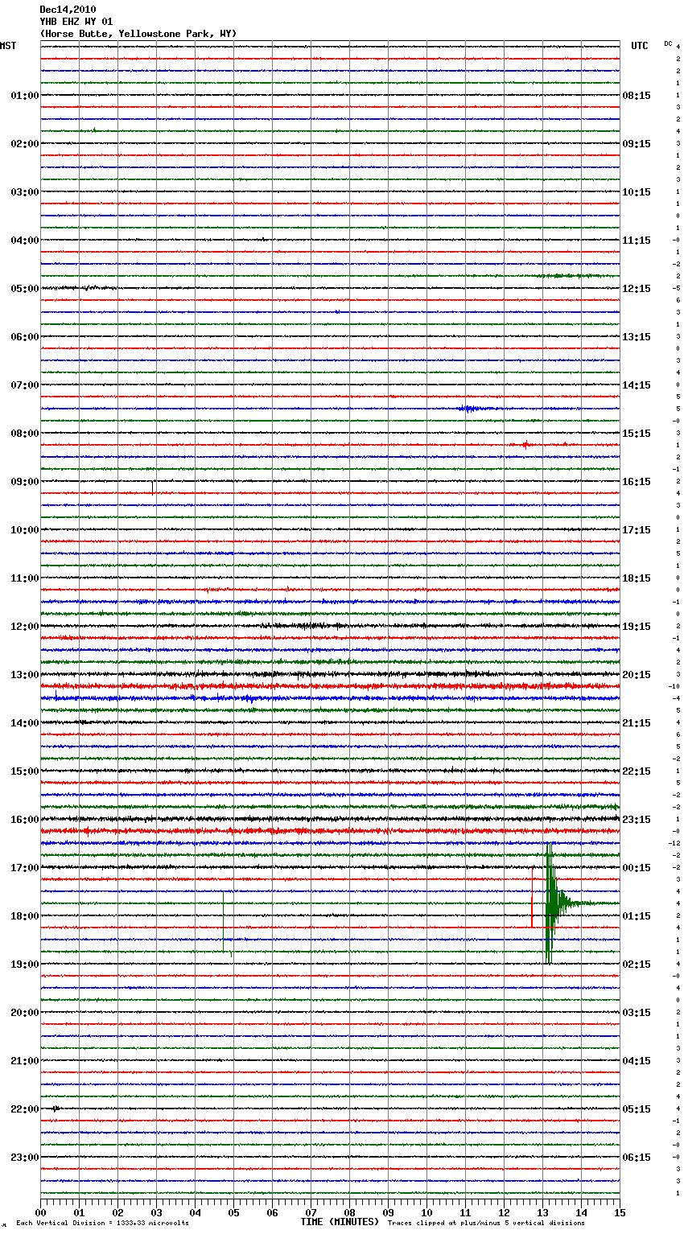
Task: Click the TIME (MINUTES) axis title
Action: click(340, 1222)
